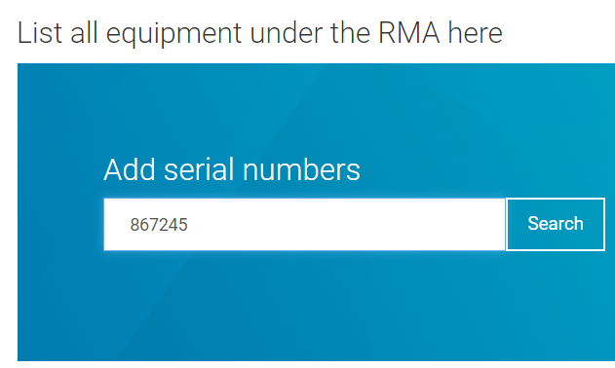This screenshot has width=615, height=368.
Task: Click the empty area of the serial number box
Action: pos(345,224)
